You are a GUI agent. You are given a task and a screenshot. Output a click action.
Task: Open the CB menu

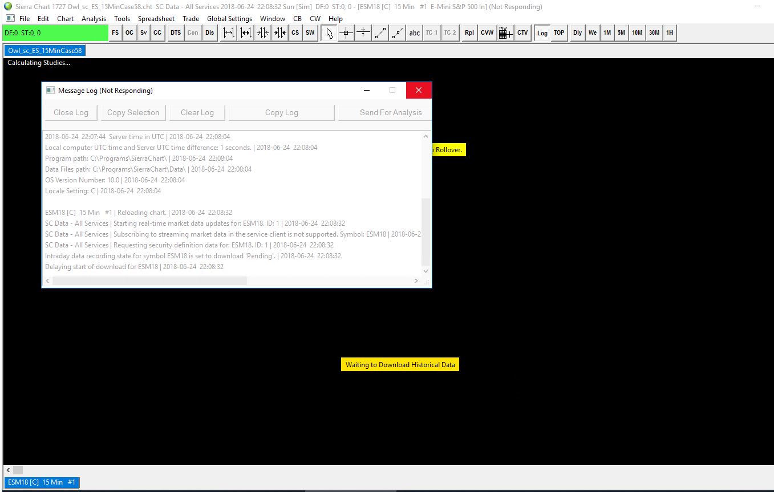pyautogui.click(x=297, y=19)
